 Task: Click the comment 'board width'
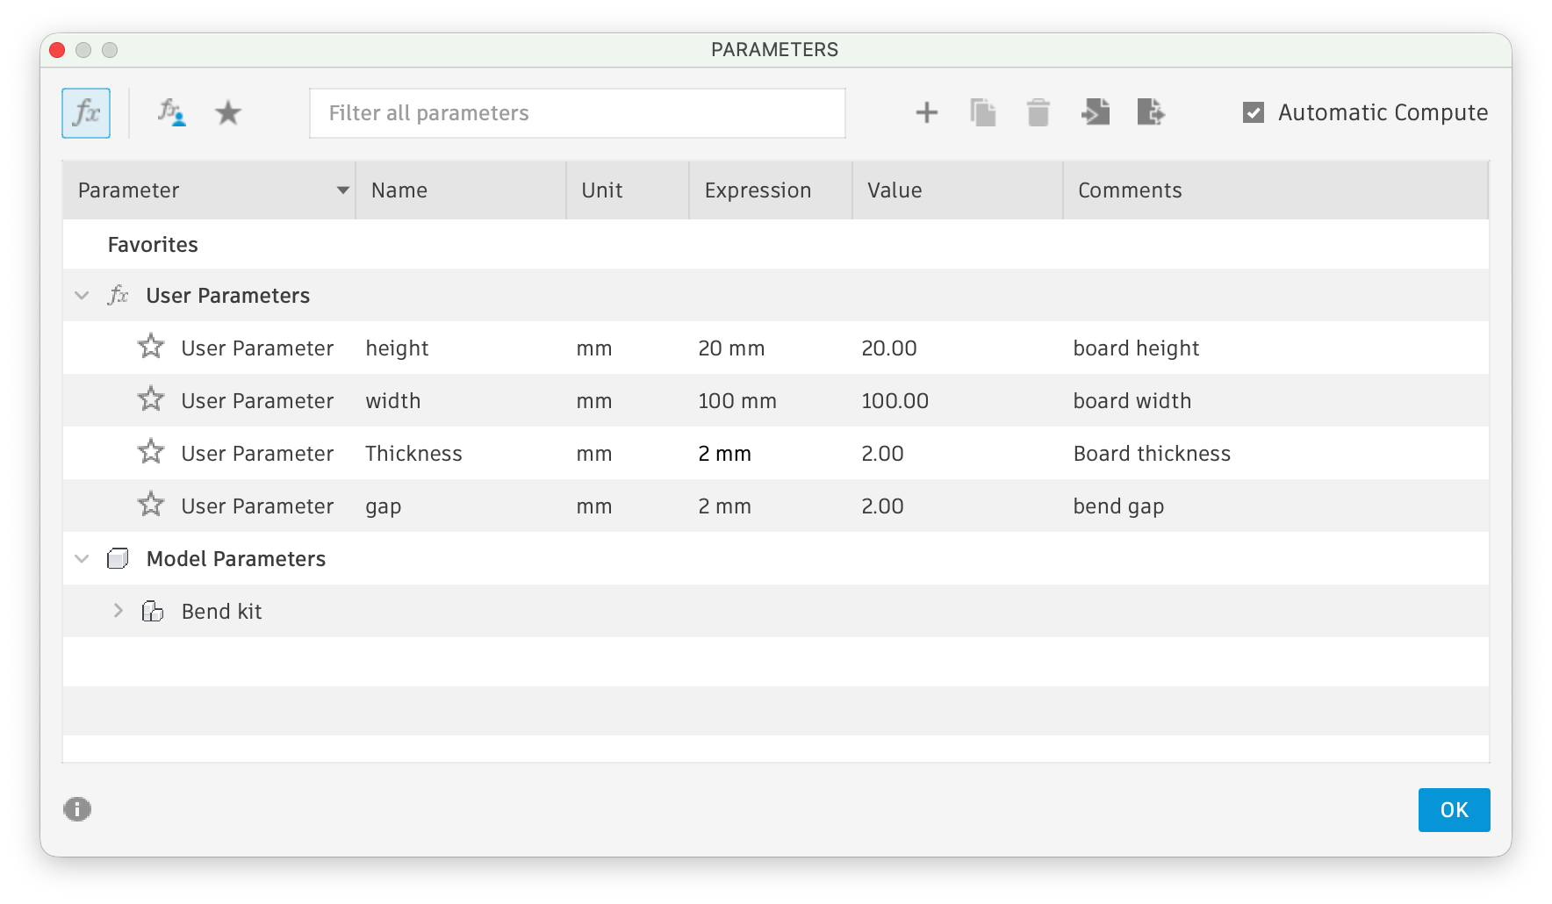pyautogui.click(x=1132, y=401)
